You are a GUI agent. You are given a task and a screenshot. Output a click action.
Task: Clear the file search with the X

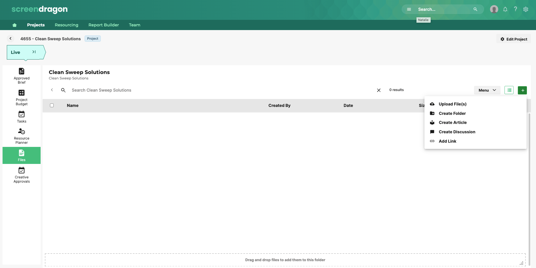[379, 90]
